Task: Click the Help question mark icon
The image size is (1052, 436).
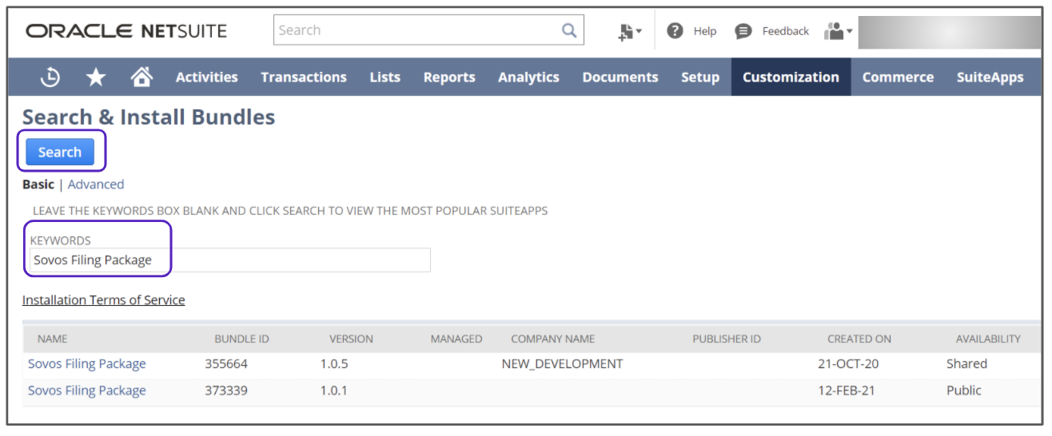Action: (675, 30)
